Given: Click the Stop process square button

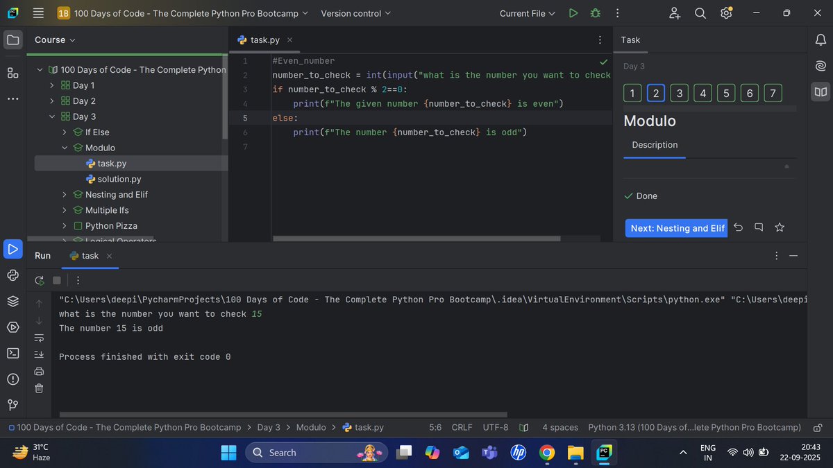Looking at the screenshot, I should point(57,281).
